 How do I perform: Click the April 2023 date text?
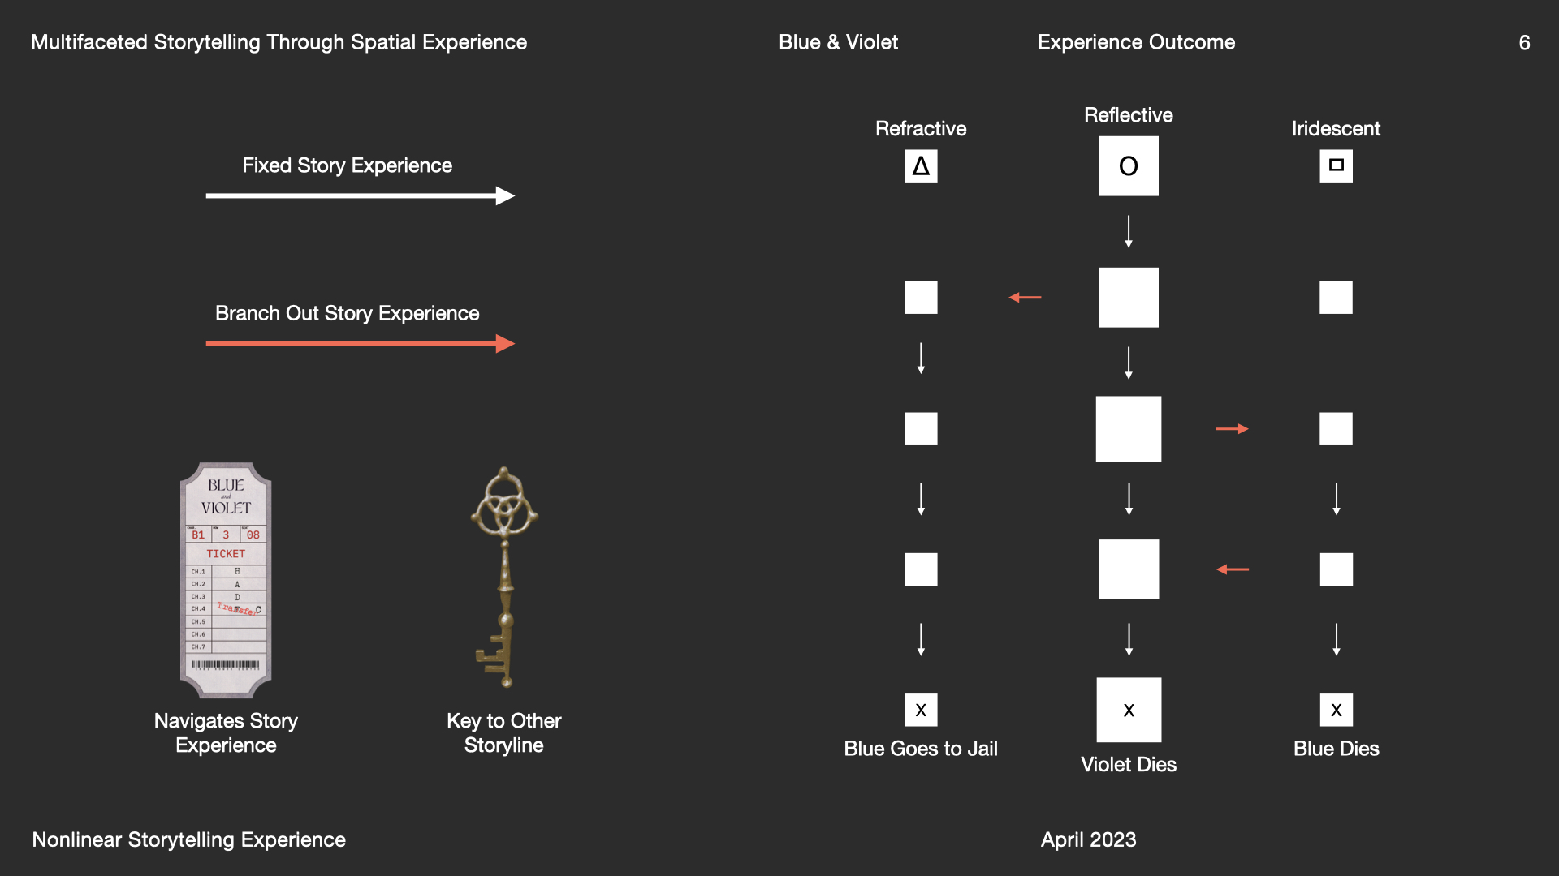[1088, 839]
